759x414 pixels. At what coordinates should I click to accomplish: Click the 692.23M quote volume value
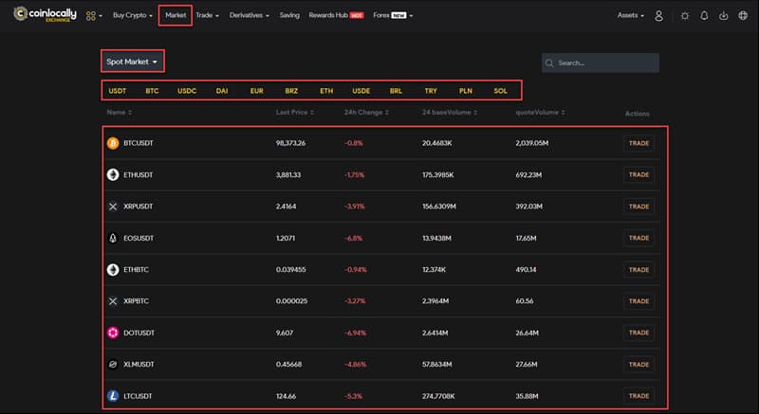click(x=528, y=174)
